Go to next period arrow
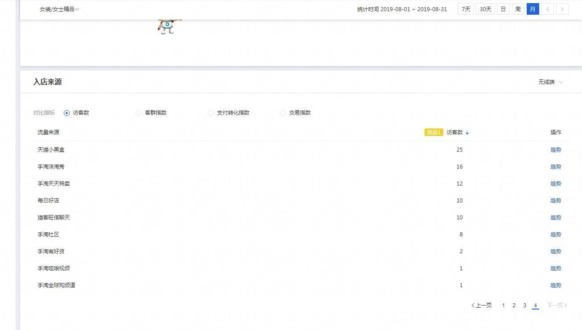The width and height of the screenshot is (582, 330). pos(562,9)
